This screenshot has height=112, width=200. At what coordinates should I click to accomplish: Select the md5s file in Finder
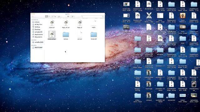click(94, 24)
